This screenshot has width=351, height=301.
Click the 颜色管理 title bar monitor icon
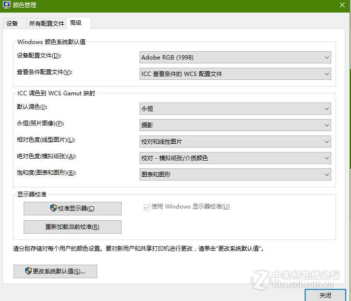(x=6, y=5)
